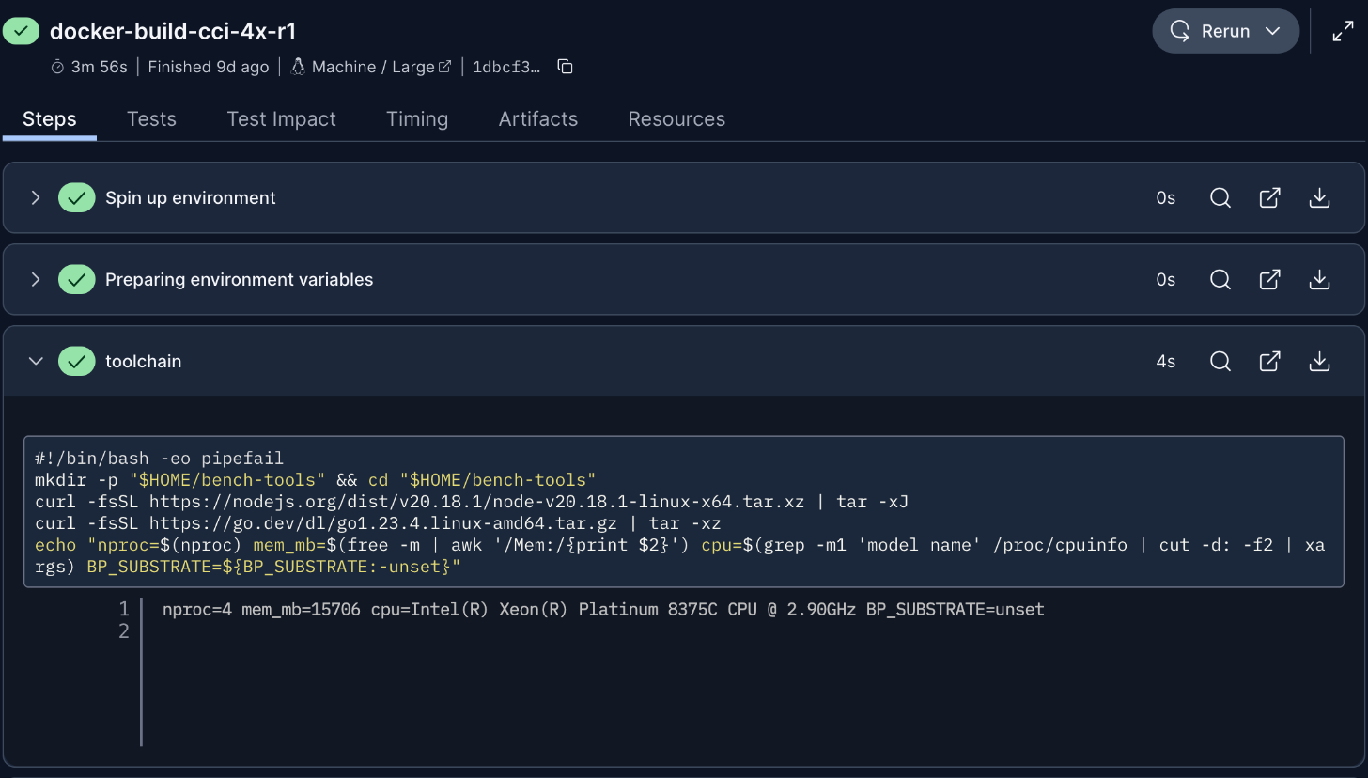1368x778 pixels.
Task: Expand the Spin up environment step
Action: coord(36,198)
